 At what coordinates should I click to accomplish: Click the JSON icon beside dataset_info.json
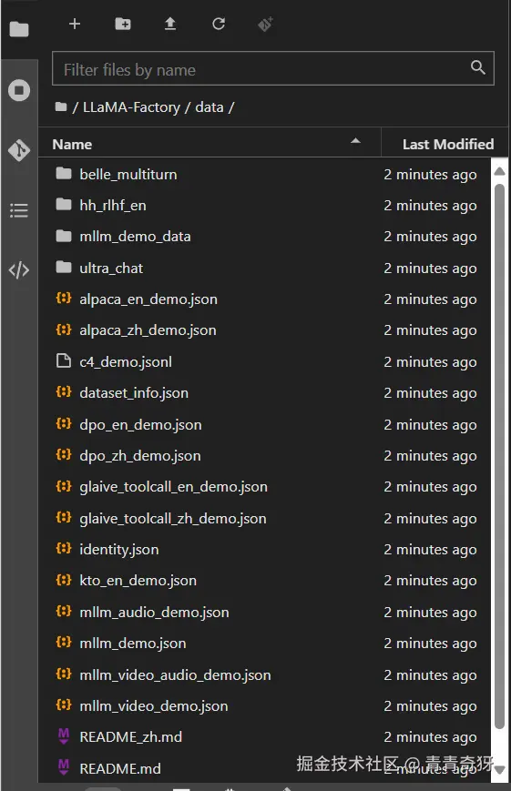point(64,392)
